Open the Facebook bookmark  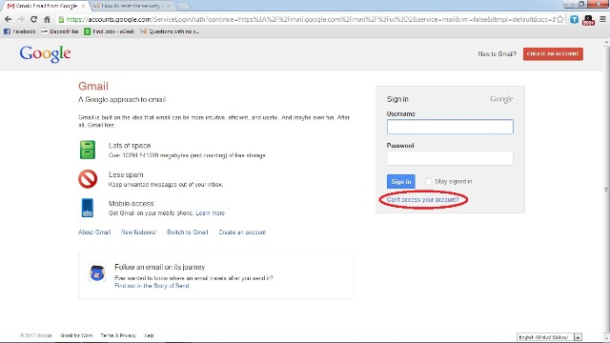[19, 31]
